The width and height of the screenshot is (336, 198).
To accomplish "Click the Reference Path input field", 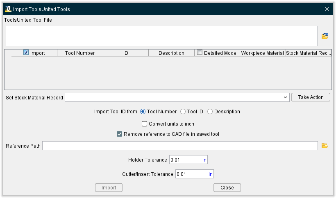I will pyautogui.click(x=180, y=146).
